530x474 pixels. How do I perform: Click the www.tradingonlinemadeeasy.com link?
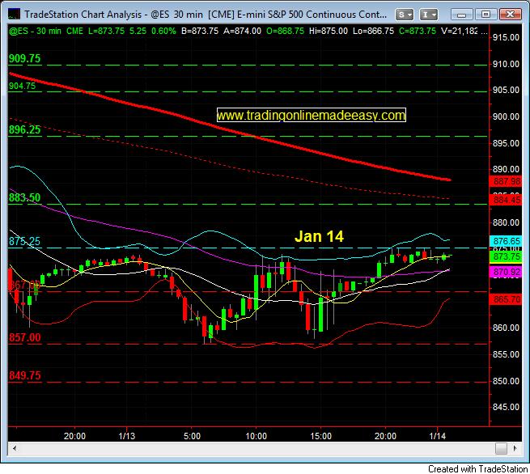[311, 115]
